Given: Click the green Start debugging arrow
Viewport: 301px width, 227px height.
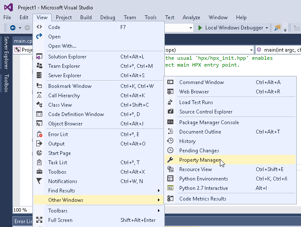Looking at the screenshot, I should (x=200, y=28).
